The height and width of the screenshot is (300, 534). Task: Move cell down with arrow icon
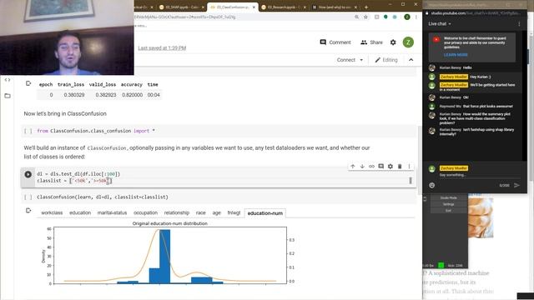(x=362, y=167)
